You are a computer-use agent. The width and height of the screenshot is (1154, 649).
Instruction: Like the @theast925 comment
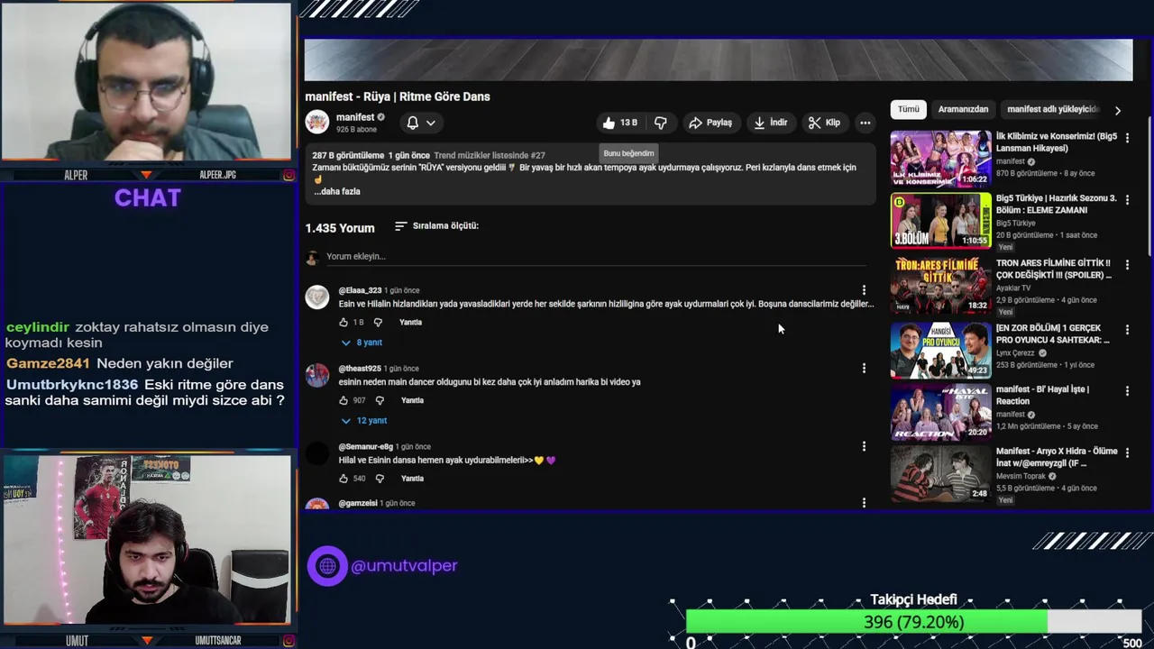[x=343, y=400]
